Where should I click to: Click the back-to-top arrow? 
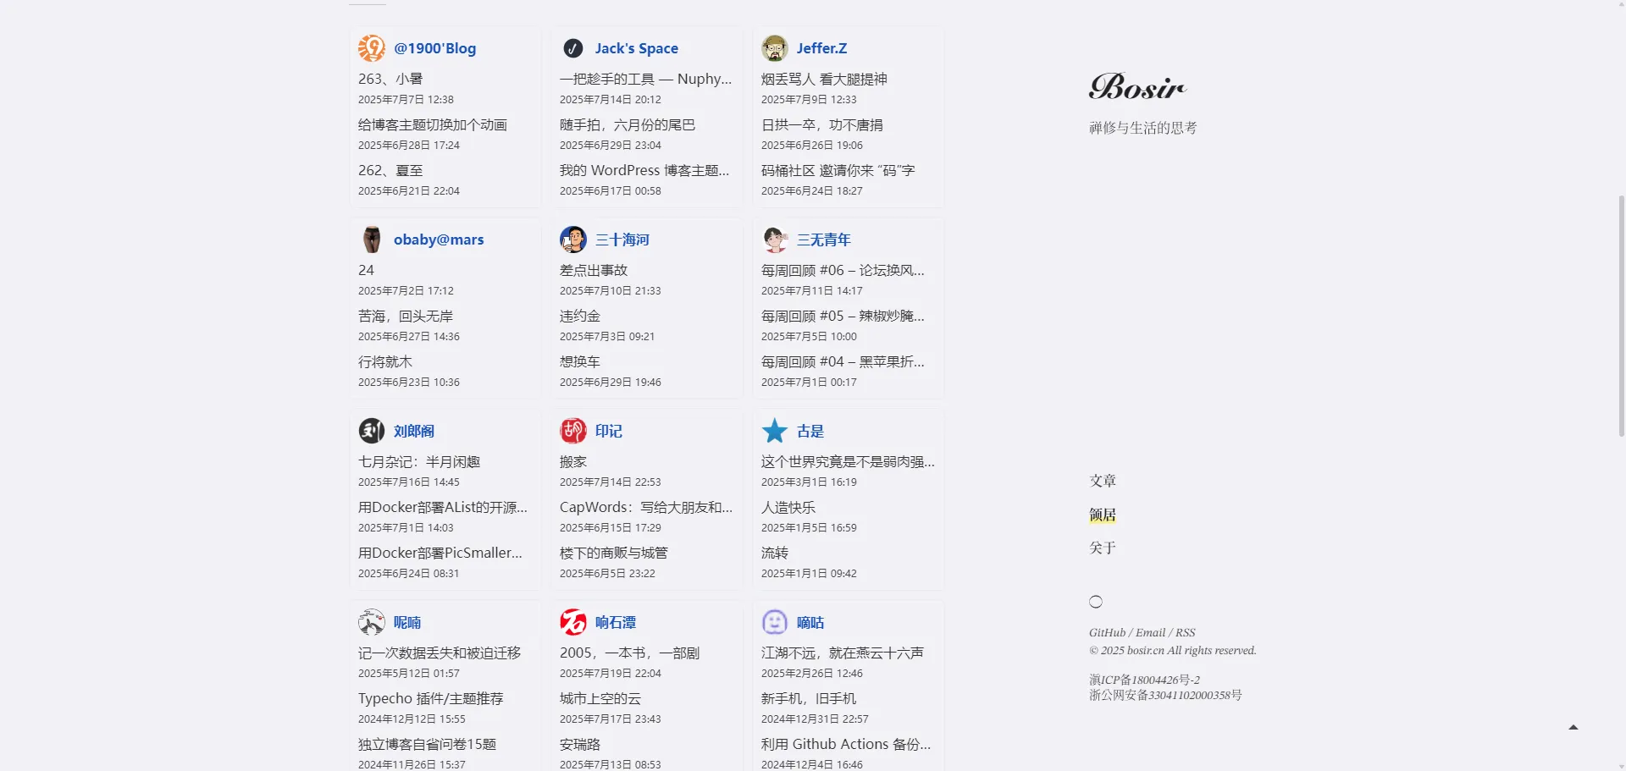click(1573, 727)
